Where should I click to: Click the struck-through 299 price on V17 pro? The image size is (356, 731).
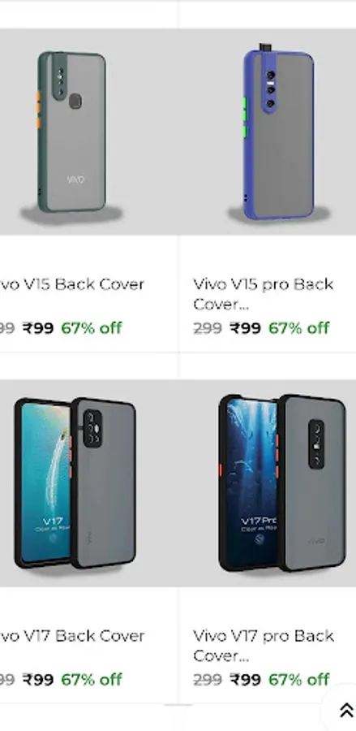(x=208, y=680)
